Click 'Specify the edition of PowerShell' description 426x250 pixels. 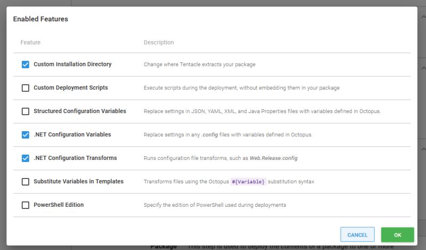click(215, 205)
